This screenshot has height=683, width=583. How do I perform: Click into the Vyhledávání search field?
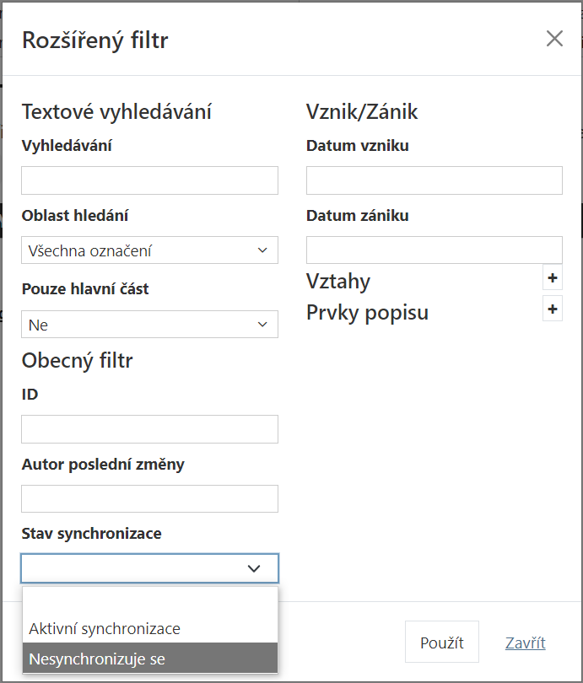click(149, 180)
